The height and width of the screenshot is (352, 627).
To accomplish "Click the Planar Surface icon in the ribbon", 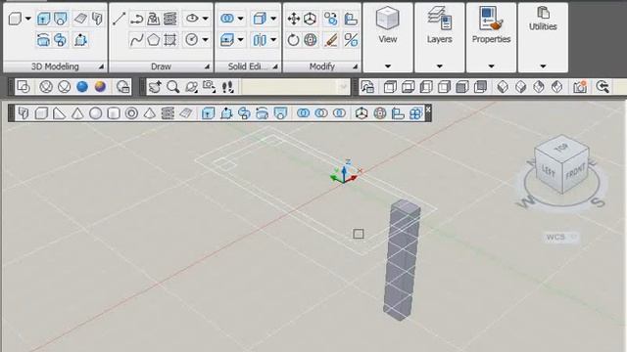I will point(80,19).
